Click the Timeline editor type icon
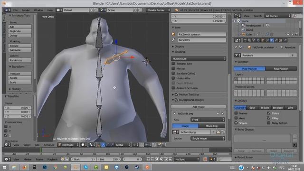The image size is (304, 171). coord(7,160)
